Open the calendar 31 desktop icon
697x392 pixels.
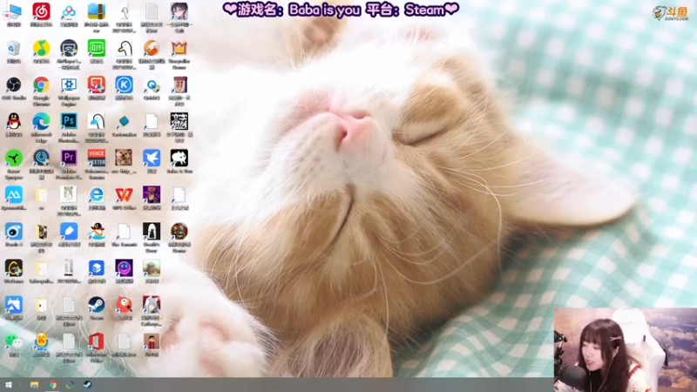[x=179, y=84]
